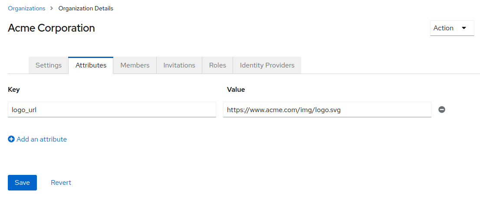Select the Attributes tab

pyautogui.click(x=91, y=65)
